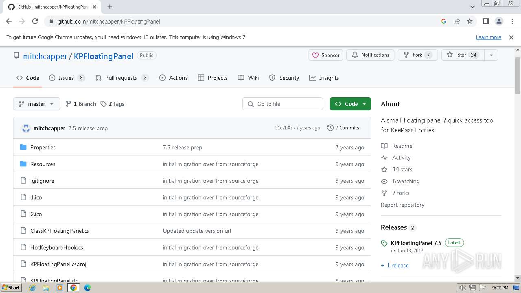Viewport: 521px width, 293px height.
Task: Expand the green Code dropdown
Action: point(350,104)
